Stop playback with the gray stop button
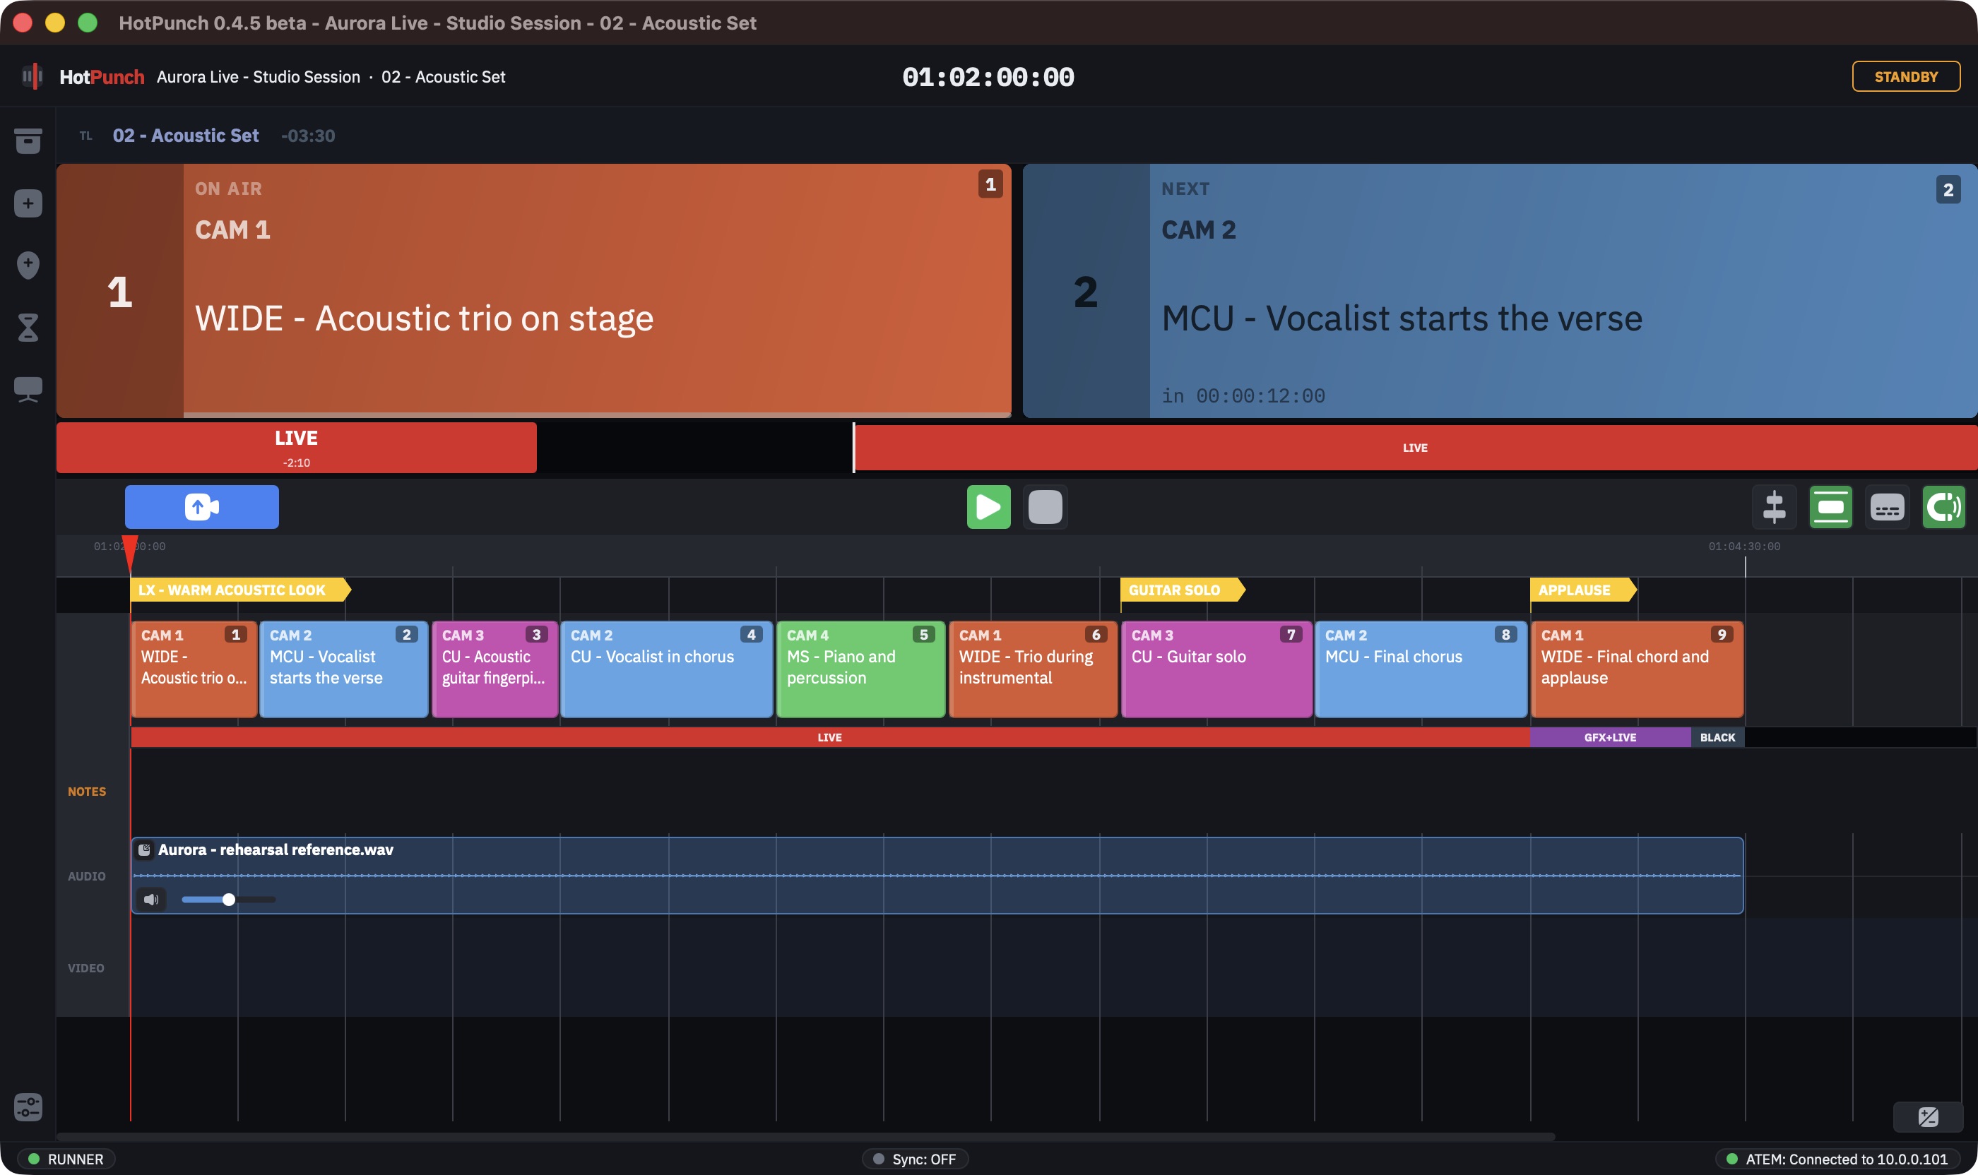The width and height of the screenshot is (1978, 1175). 1045,507
